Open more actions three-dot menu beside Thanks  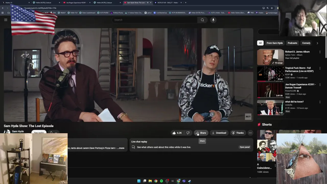(250, 133)
